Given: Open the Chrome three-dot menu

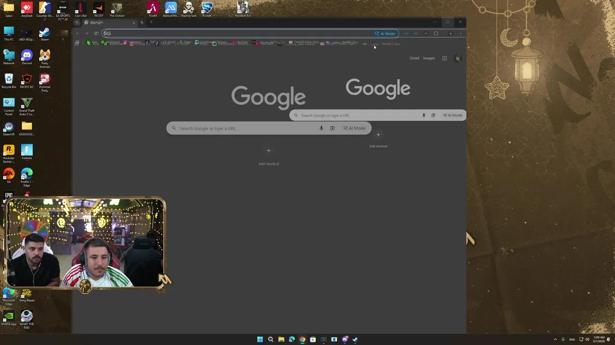Looking at the screenshot, I should pos(460,34).
